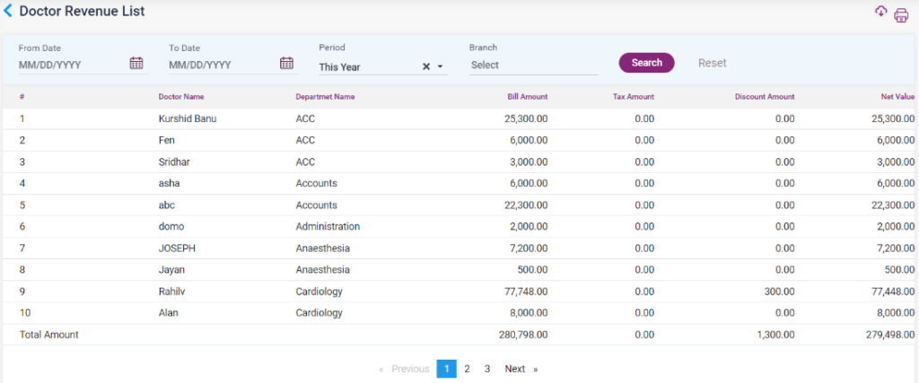Expand the Period dropdown arrow
This screenshot has width=919, height=383.
(440, 66)
